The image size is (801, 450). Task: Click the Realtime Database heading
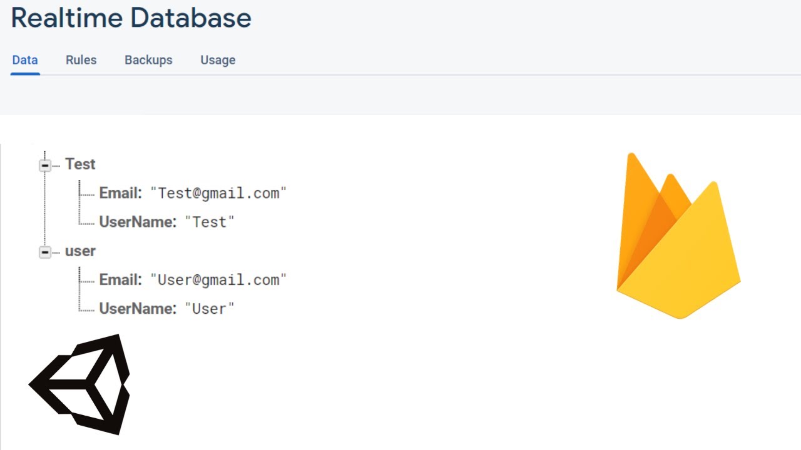(x=131, y=18)
